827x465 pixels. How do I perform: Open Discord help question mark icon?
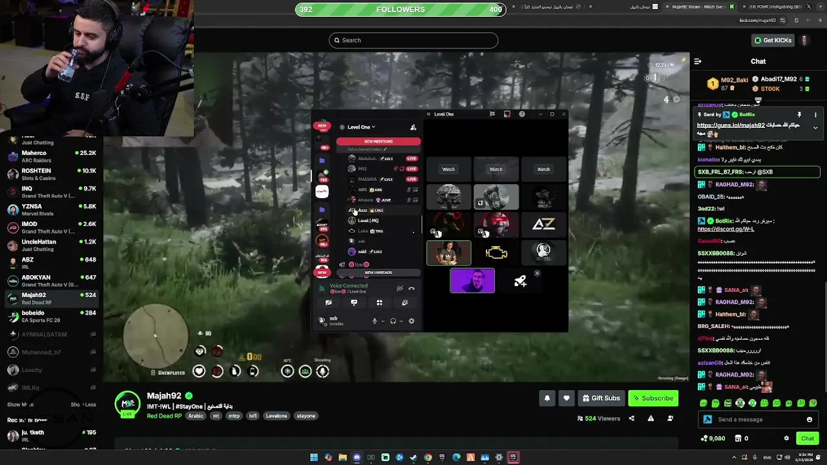[521, 114]
